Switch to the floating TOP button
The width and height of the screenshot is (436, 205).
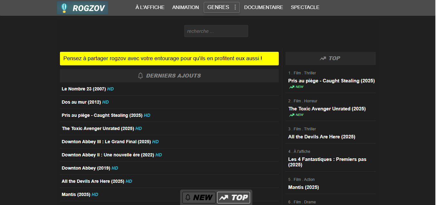(234, 197)
